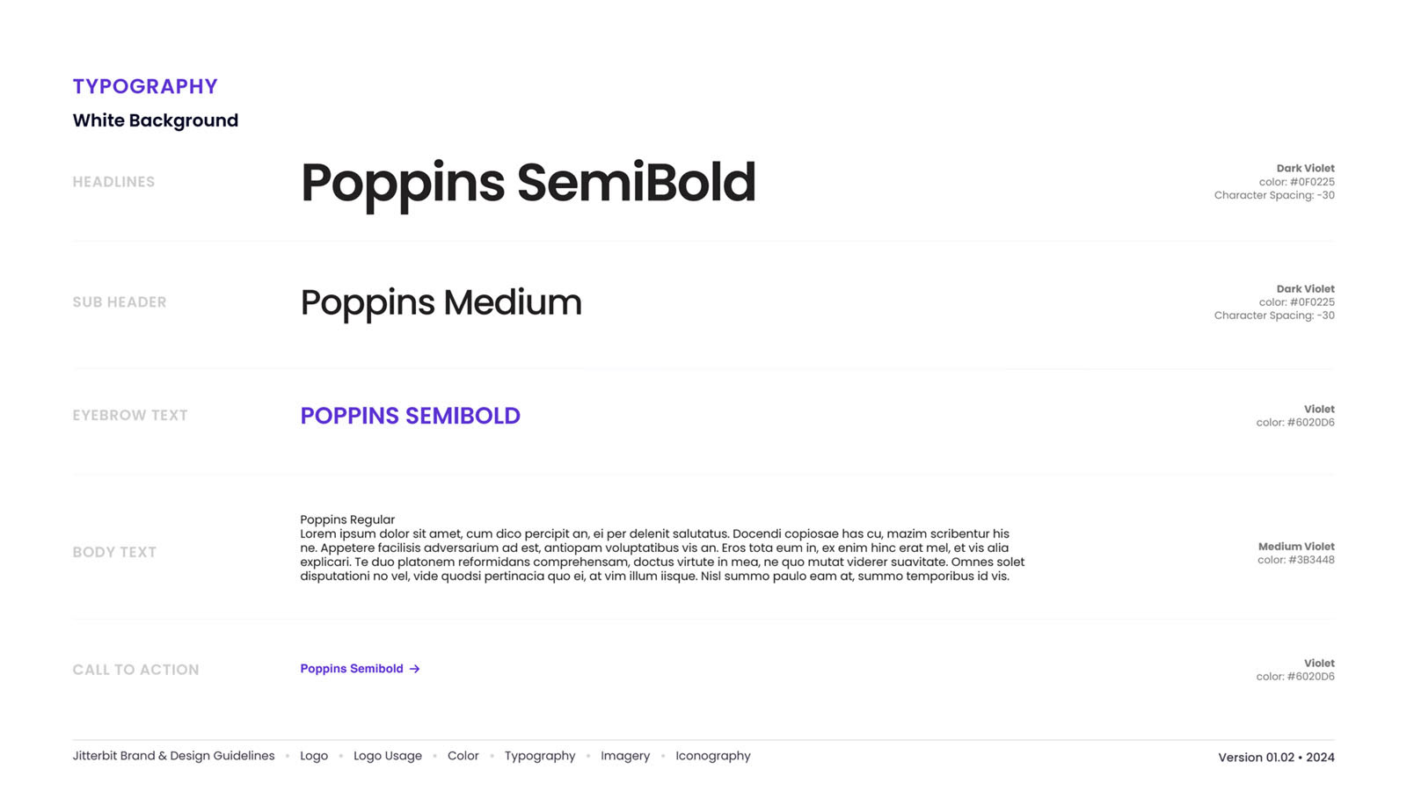Click the violet "Poppins Semibold" call-to-action link

[x=352, y=669]
